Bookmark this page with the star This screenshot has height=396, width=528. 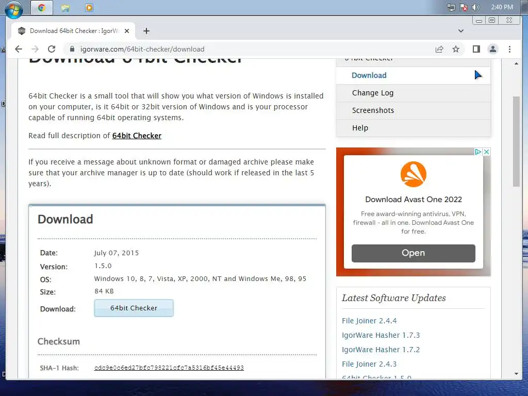[x=456, y=49]
